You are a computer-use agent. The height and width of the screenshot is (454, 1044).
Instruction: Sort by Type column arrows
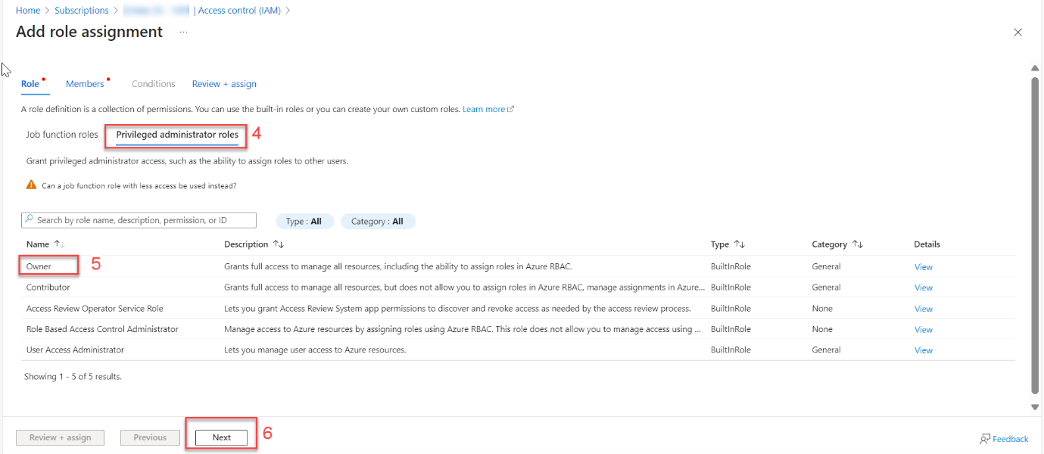point(740,244)
